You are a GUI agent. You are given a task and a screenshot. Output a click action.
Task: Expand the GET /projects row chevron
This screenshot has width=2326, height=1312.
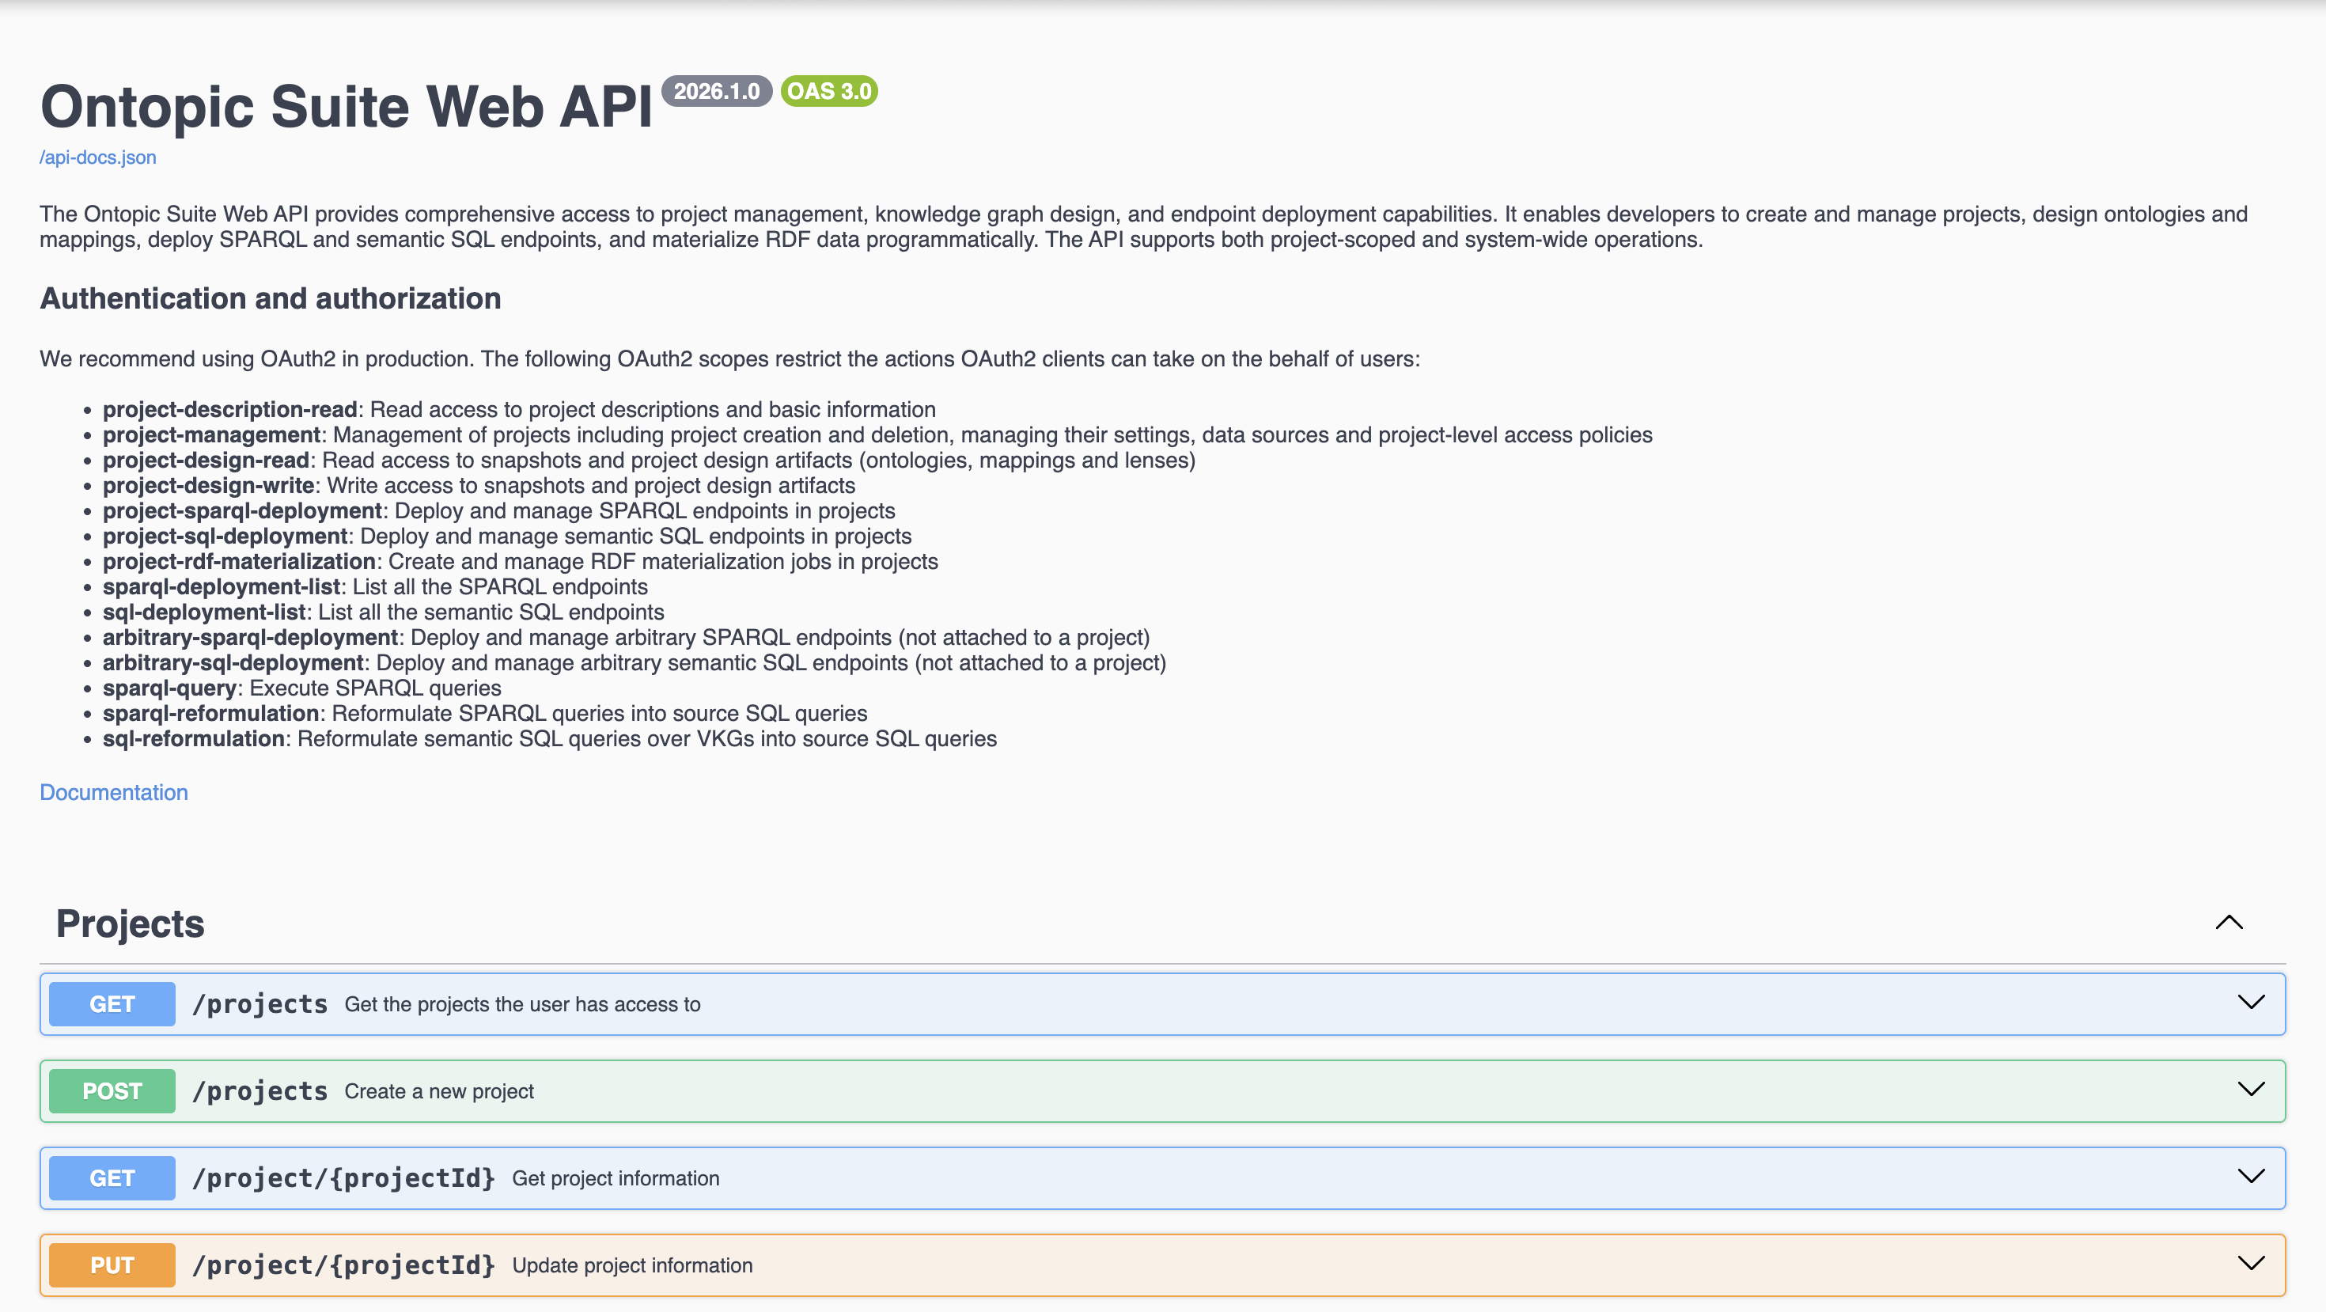[2250, 1003]
